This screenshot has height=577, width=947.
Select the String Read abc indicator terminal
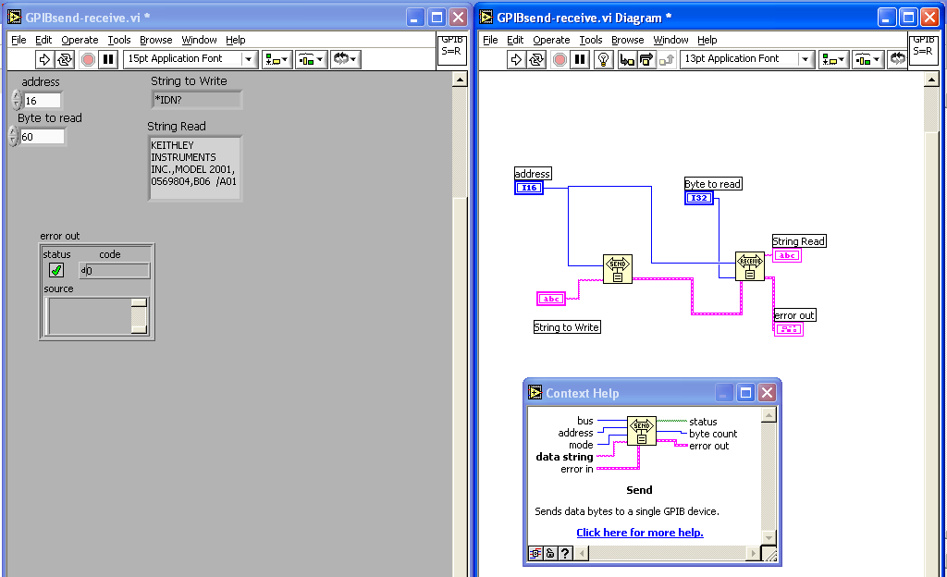coord(787,255)
